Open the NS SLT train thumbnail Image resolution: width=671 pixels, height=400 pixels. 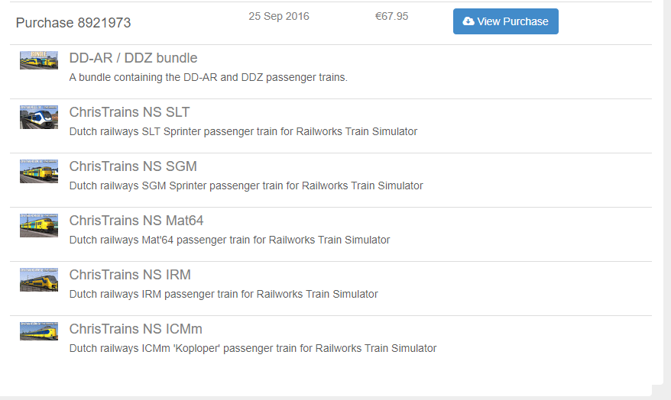[x=39, y=117]
